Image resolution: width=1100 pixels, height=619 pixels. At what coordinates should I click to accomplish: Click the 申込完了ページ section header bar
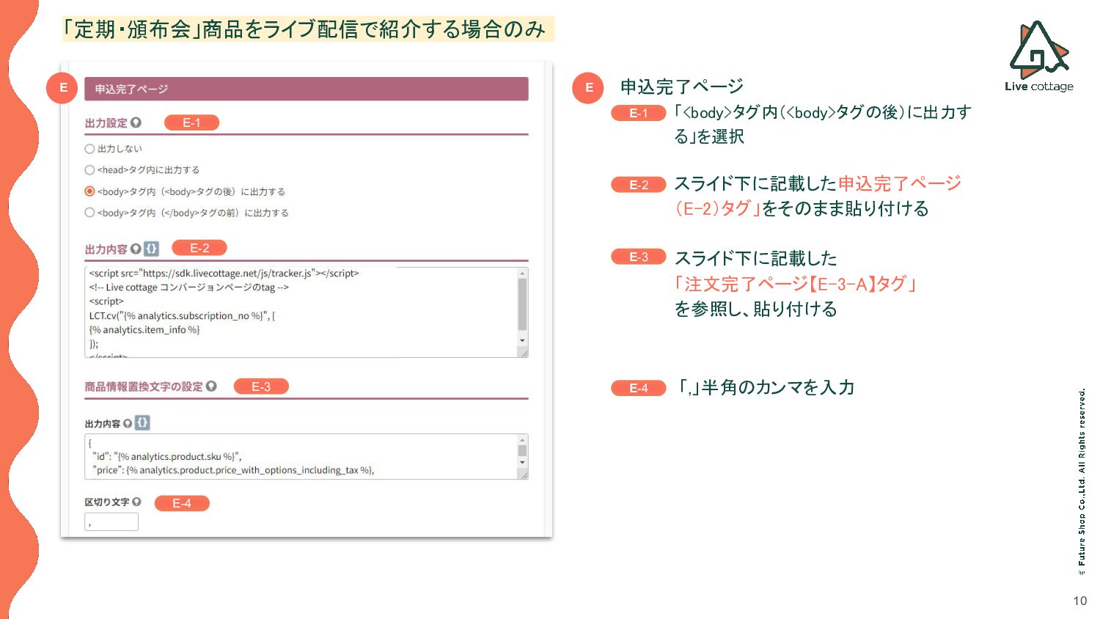(x=307, y=89)
